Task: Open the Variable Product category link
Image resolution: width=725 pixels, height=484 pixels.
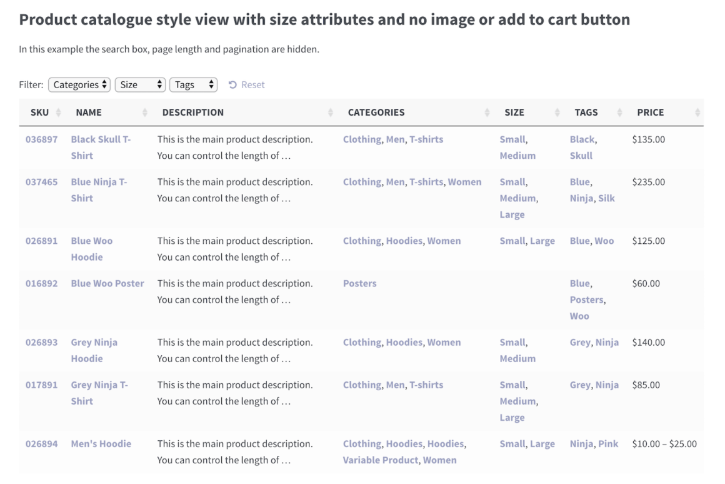Action: point(381,460)
